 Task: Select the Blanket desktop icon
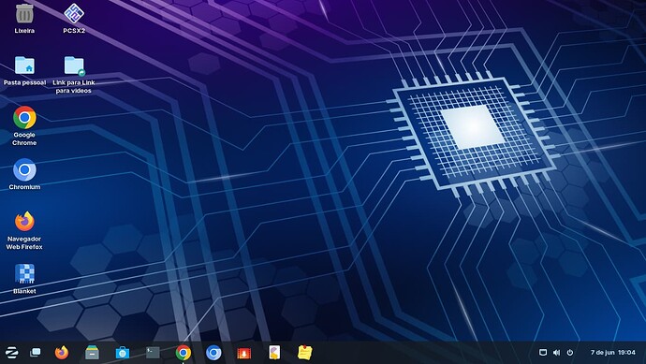point(24,279)
